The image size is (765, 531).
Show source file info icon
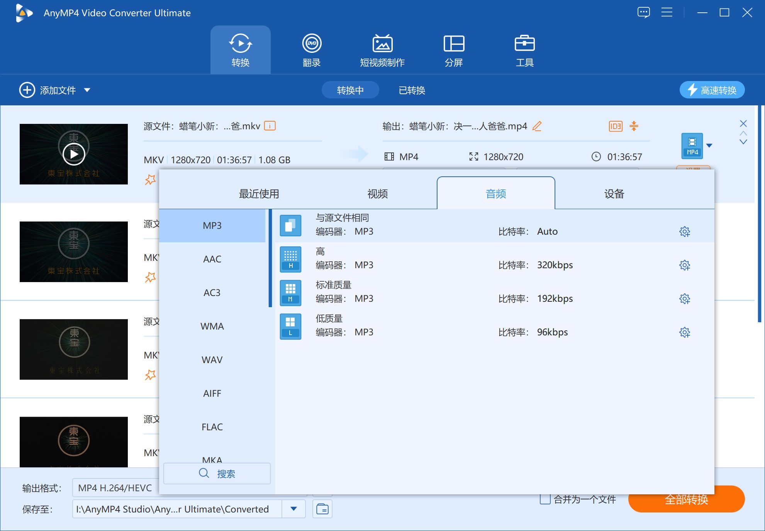tap(270, 126)
